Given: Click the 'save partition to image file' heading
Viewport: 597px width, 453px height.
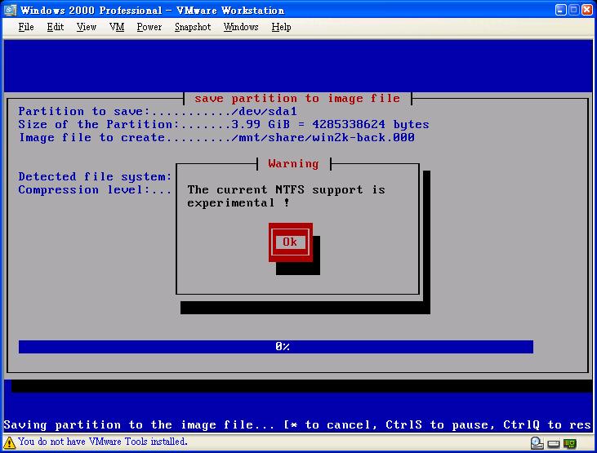Looking at the screenshot, I should click(297, 99).
